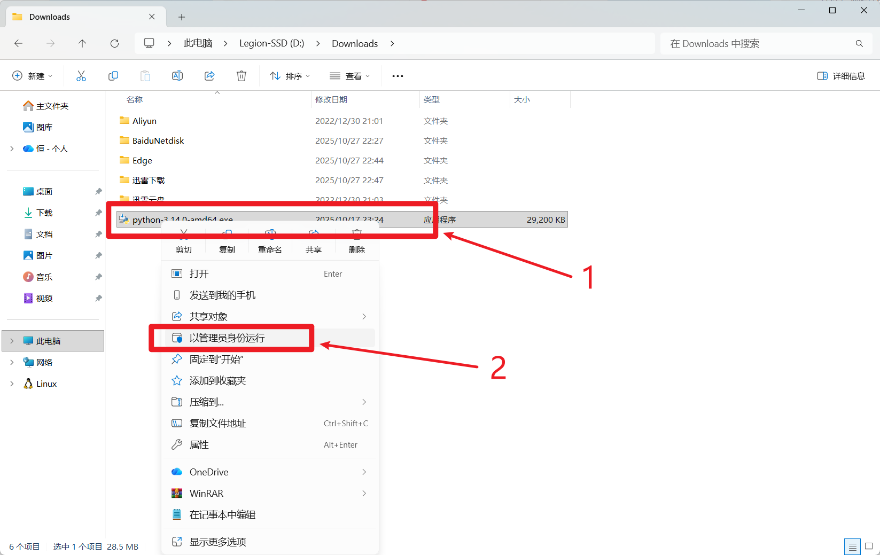Click the Paste icon in the toolbar
The image size is (880, 555).
145,75
